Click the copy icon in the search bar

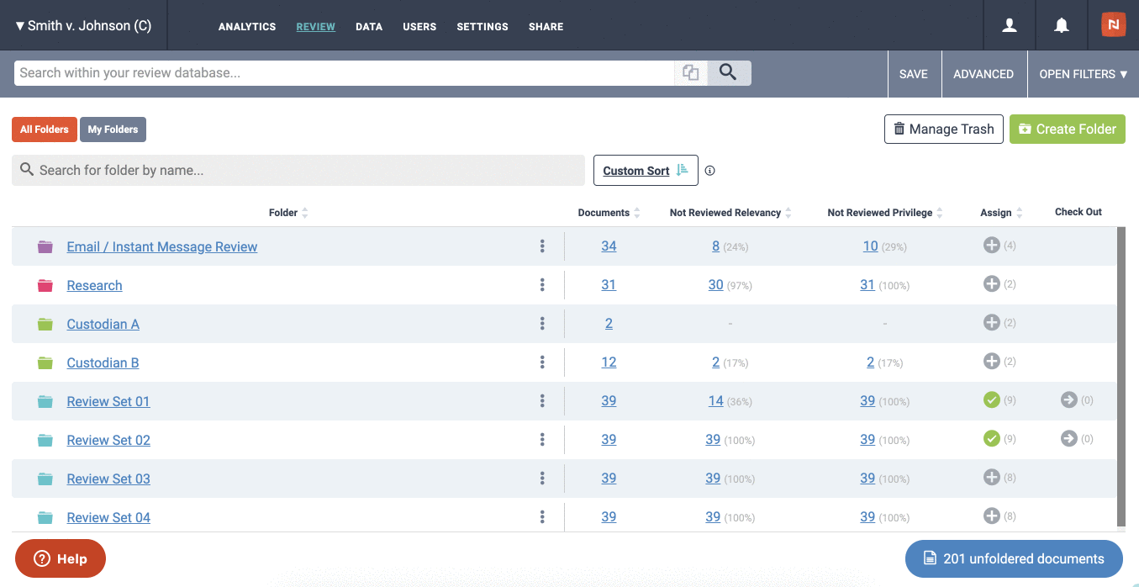pos(691,73)
